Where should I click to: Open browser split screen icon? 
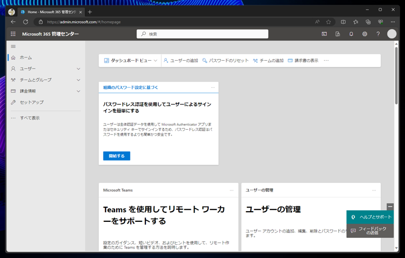coord(343,22)
